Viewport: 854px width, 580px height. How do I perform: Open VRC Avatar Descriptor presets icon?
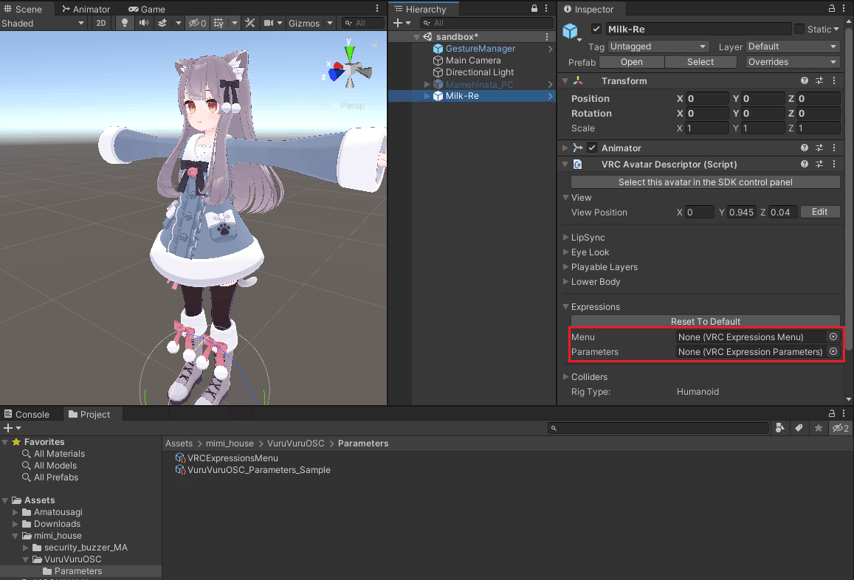[819, 164]
